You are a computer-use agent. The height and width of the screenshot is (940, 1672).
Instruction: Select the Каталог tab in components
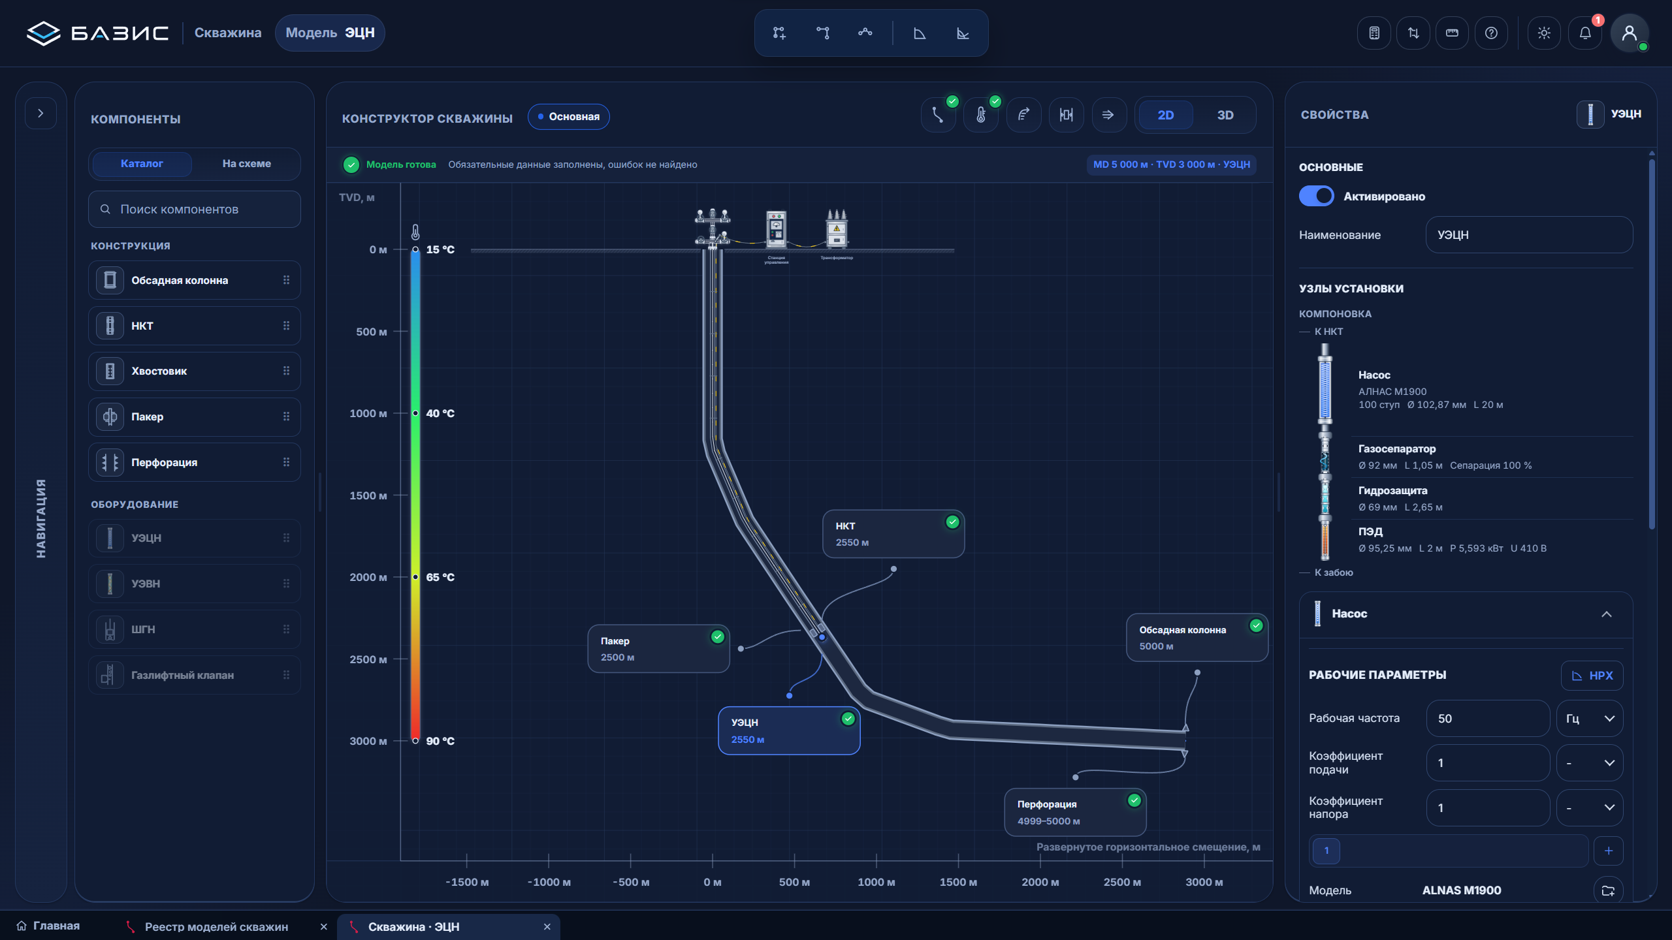(x=142, y=163)
